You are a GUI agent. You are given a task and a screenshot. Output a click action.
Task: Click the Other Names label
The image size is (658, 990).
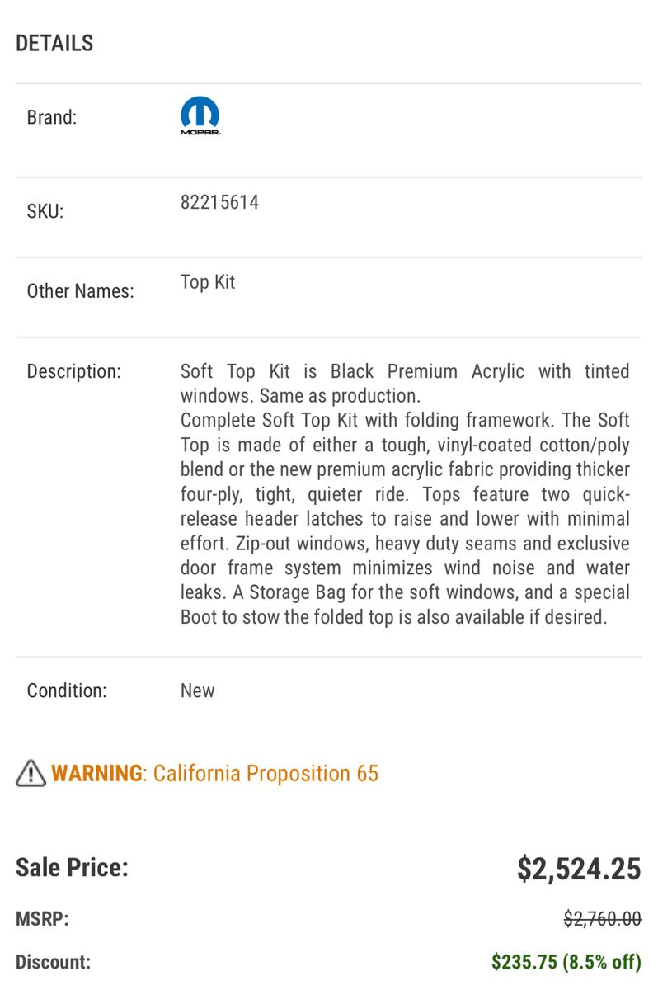click(x=80, y=290)
